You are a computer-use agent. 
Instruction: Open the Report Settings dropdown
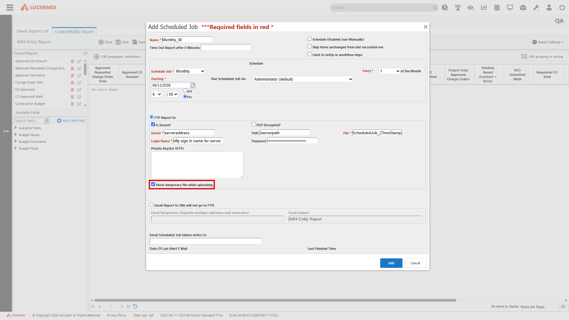coord(548,42)
